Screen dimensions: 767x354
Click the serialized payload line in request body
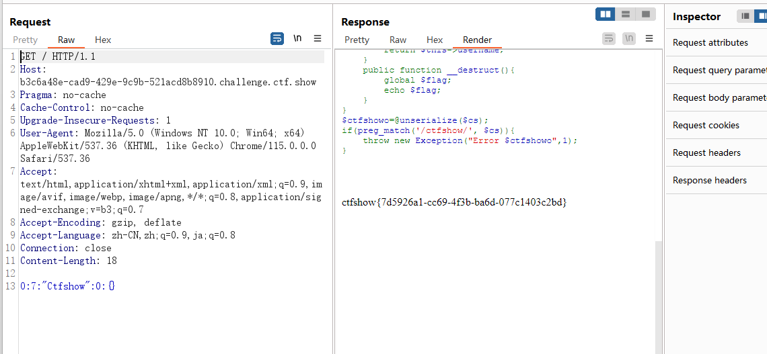click(67, 286)
